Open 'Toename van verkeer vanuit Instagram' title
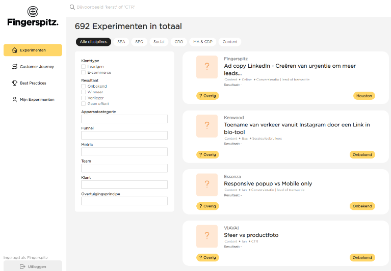The height and width of the screenshot is (271, 391). pyautogui.click(x=297, y=128)
